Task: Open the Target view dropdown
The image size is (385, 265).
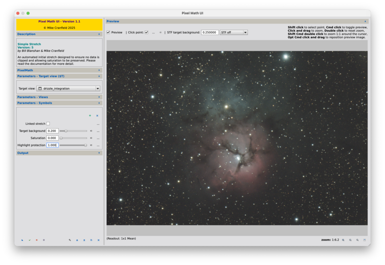Action: [x=98, y=88]
